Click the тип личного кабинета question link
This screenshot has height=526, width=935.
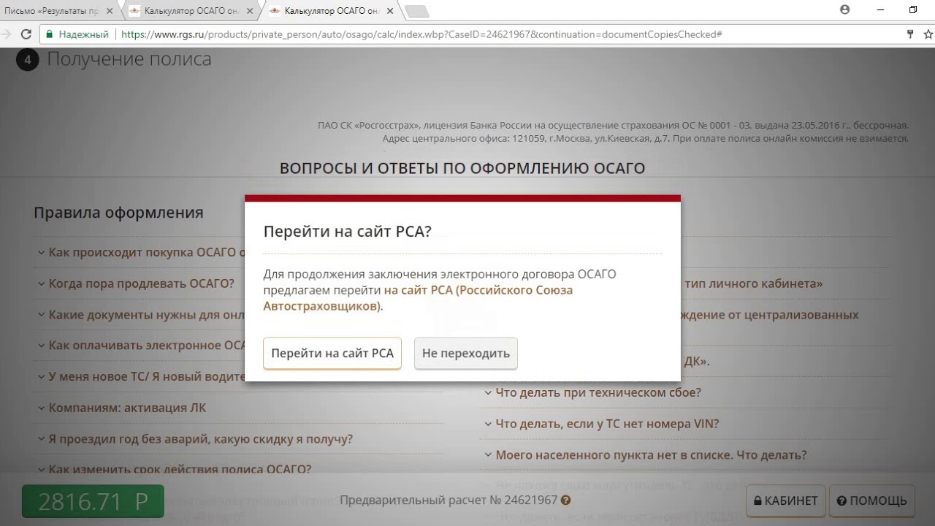coord(754,283)
